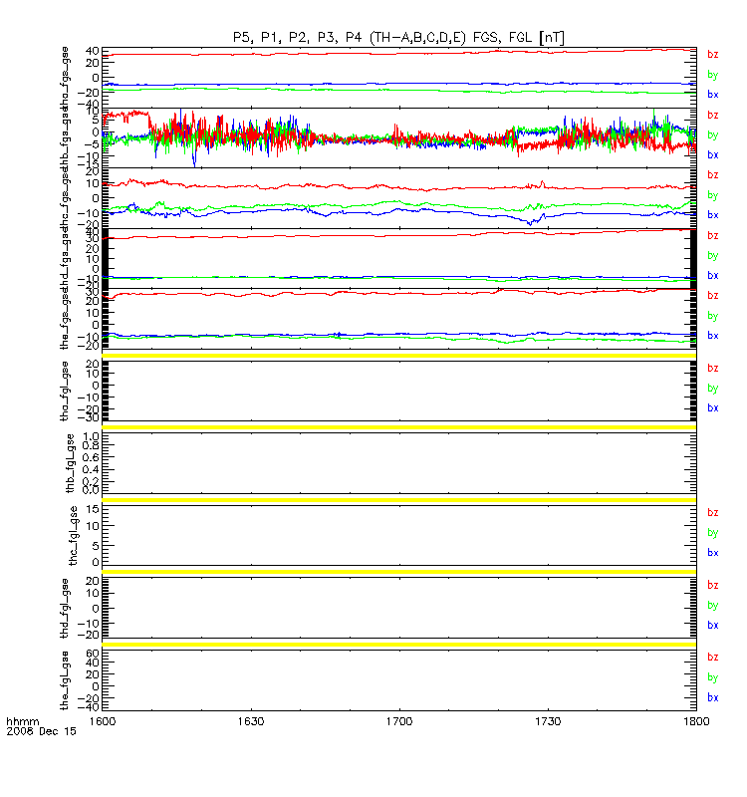747x797 pixels.
Task: Click the by legend label of the thd_fgs panel
Action: [712, 256]
